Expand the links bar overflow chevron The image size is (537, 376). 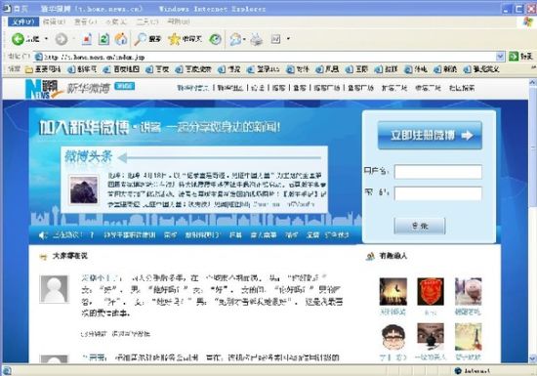click(x=533, y=68)
